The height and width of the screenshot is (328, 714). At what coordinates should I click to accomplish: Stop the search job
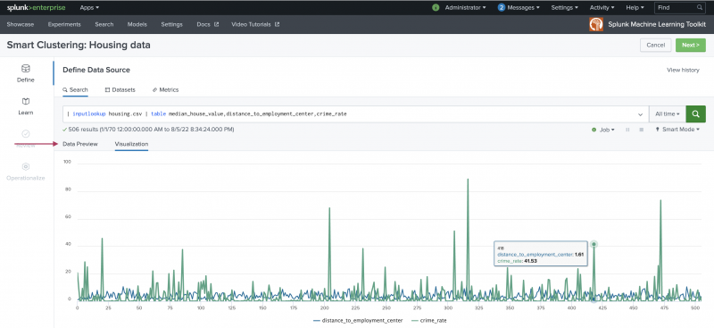641,130
